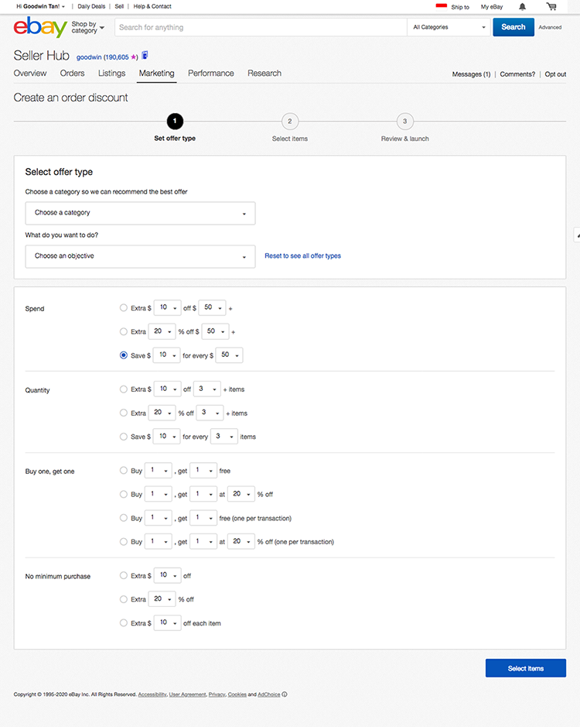
Task: Open the Choose an objective dropdown
Action: [x=140, y=256]
